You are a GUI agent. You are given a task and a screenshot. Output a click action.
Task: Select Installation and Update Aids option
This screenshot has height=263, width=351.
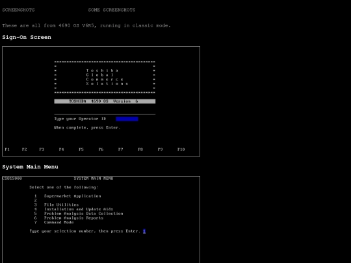click(79, 209)
